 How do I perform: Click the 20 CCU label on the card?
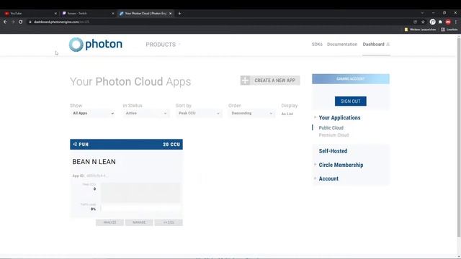coord(171,145)
